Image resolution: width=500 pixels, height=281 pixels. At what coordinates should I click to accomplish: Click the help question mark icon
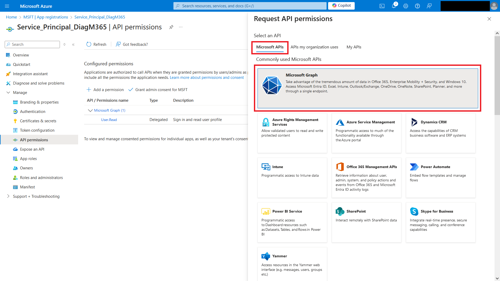tap(417, 6)
